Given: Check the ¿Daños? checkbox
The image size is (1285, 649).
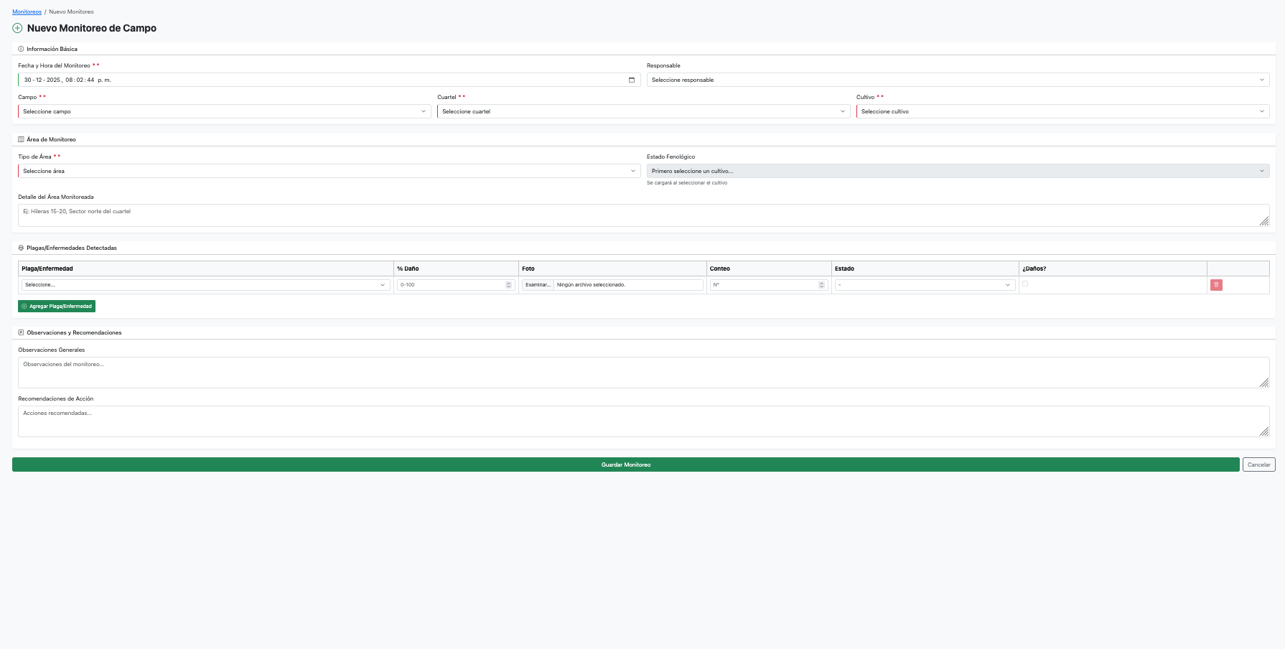Looking at the screenshot, I should click(x=1025, y=284).
